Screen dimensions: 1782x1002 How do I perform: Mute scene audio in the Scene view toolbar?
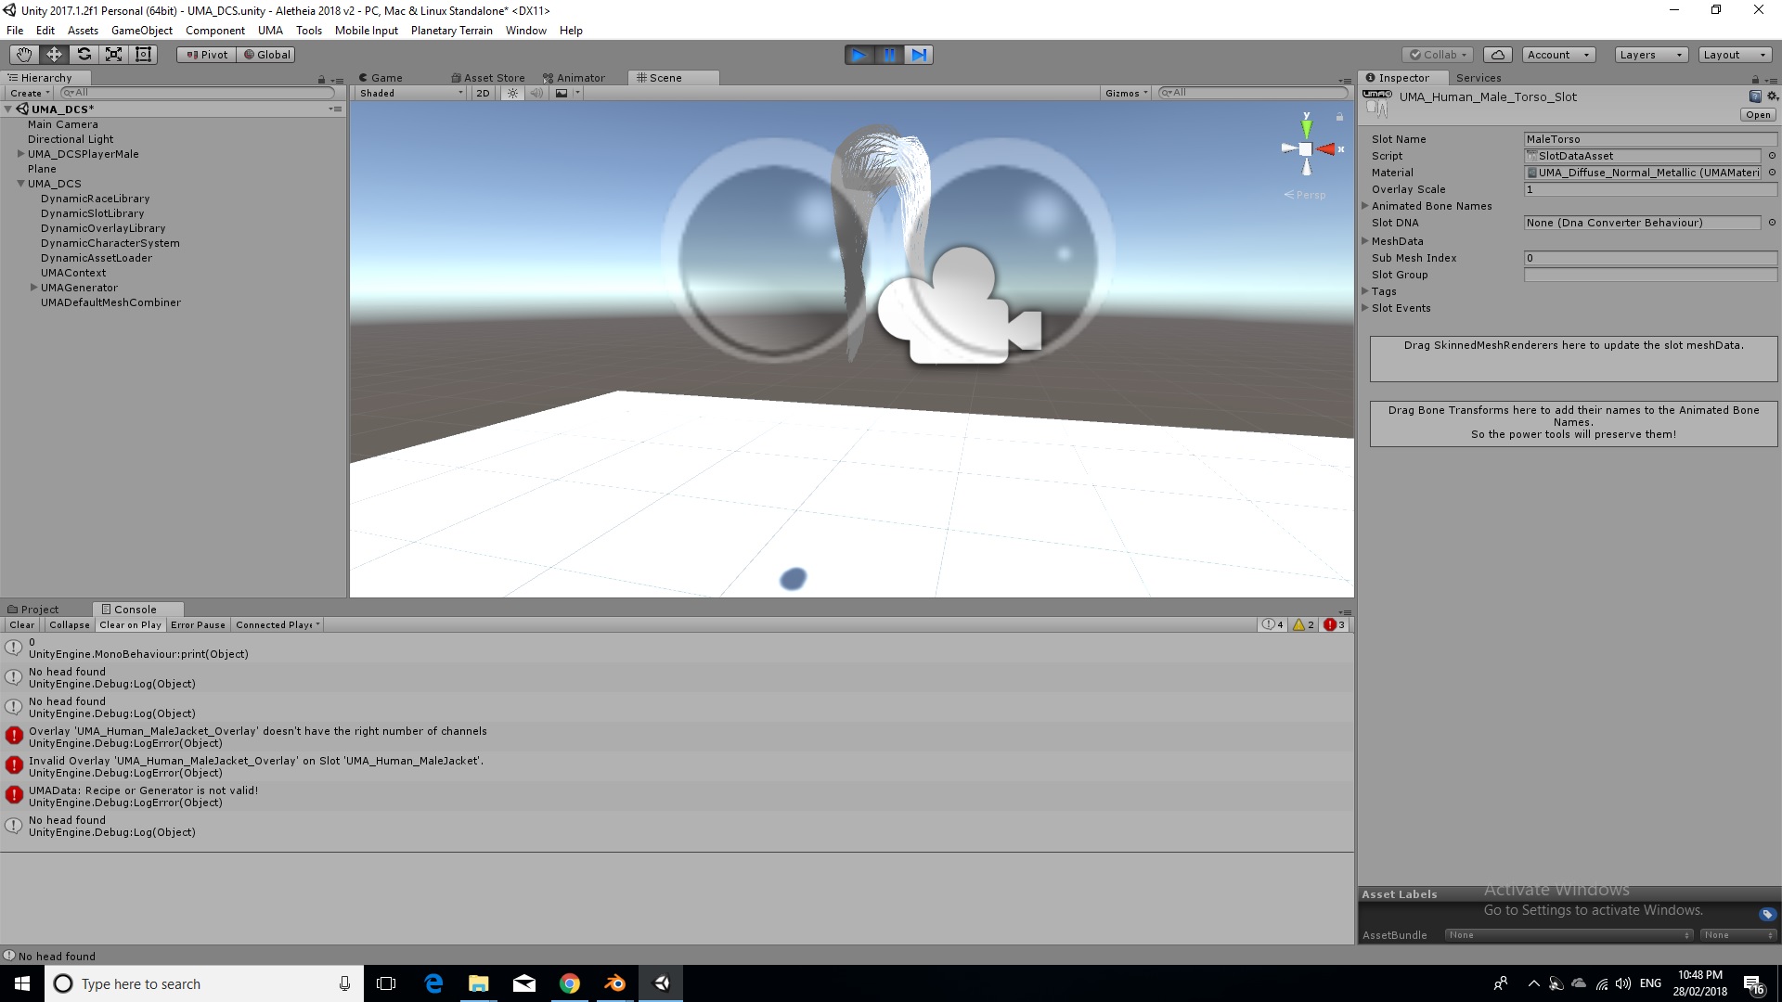tap(537, 93)
